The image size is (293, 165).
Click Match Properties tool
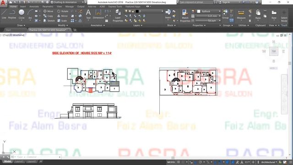pyautogui.click(x=185, y=16)
